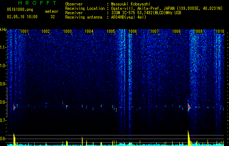Click the kHz axis unit label

(3, 30)
